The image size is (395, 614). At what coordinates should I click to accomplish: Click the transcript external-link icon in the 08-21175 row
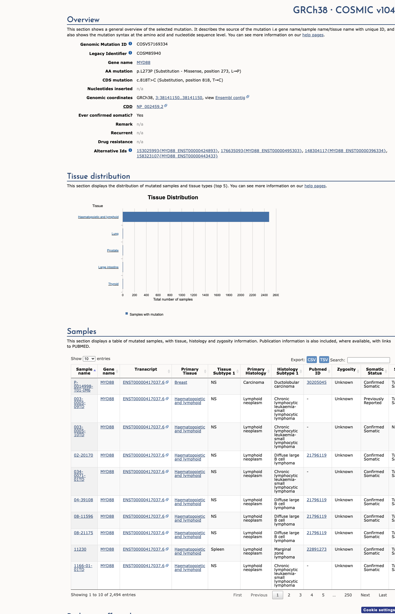(167, 533)
